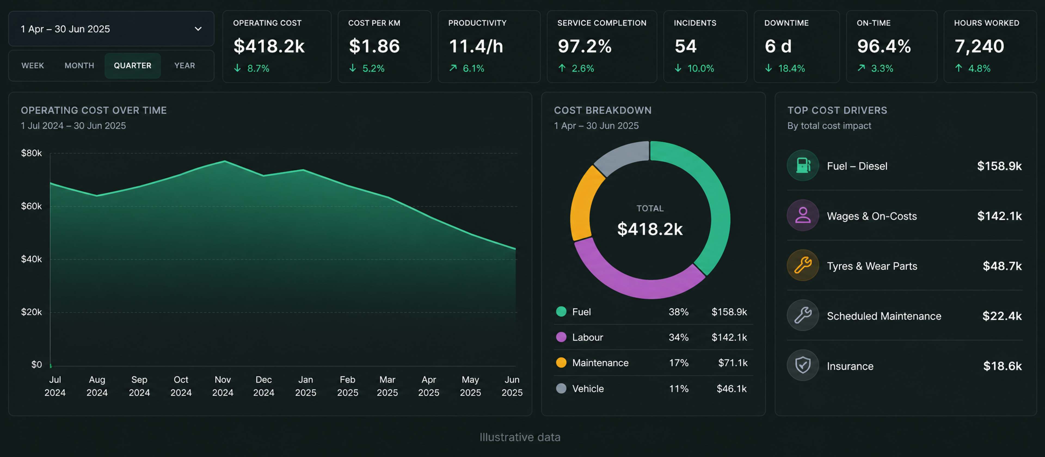The image size is (1045, 457).
Task: Click the $48.7k Tyres value
Action: (1002, 266)
